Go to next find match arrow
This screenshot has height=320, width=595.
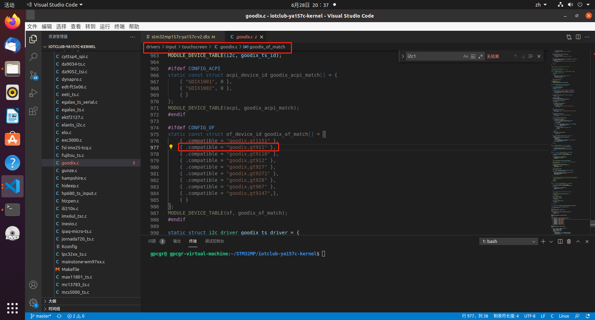coord(523,56)
